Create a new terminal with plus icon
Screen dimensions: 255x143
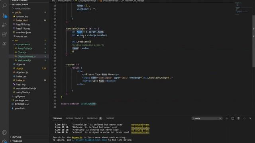click(227, 118)
